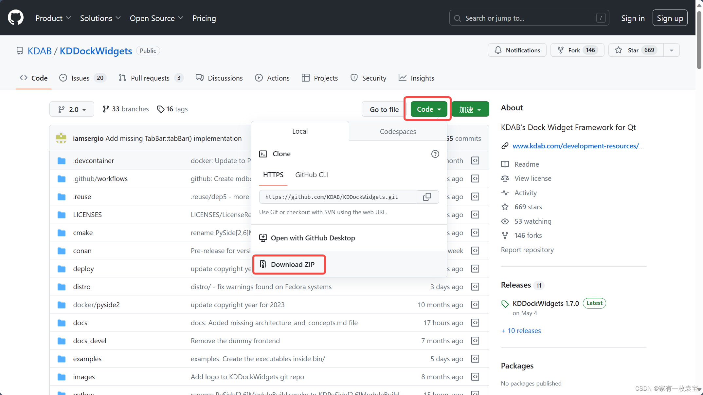
Task: Open View license link
Action: click(533, 178)
